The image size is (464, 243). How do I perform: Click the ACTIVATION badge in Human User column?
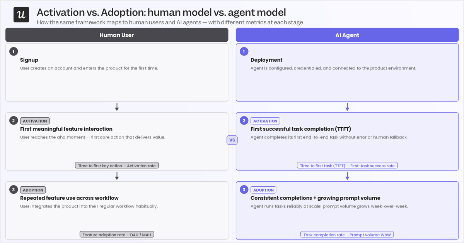click(35, 121)
